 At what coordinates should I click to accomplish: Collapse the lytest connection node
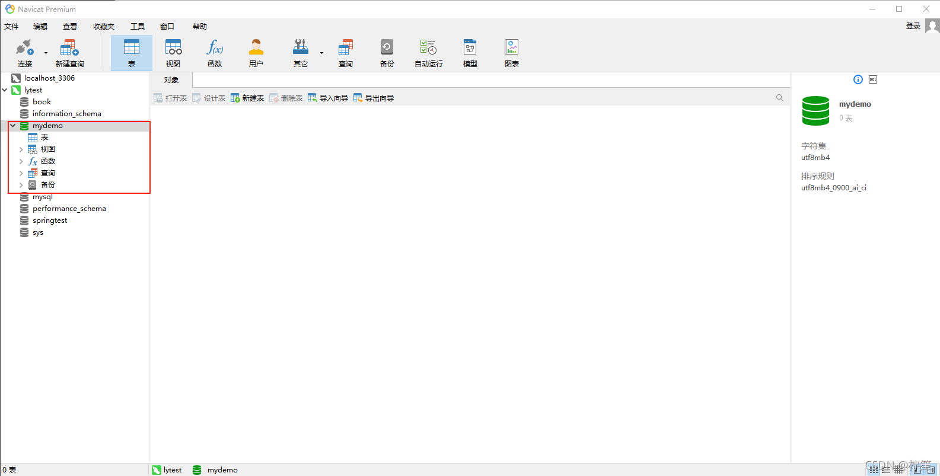5,90
